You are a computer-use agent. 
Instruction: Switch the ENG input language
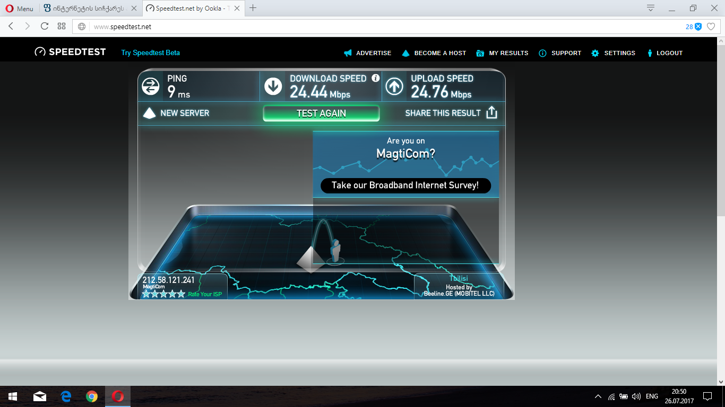[x=652, y=396]
